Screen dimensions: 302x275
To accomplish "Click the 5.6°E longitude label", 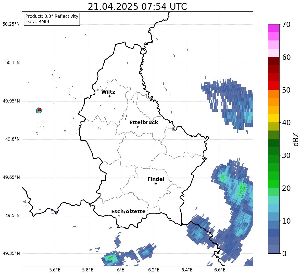I will point(55,270).
